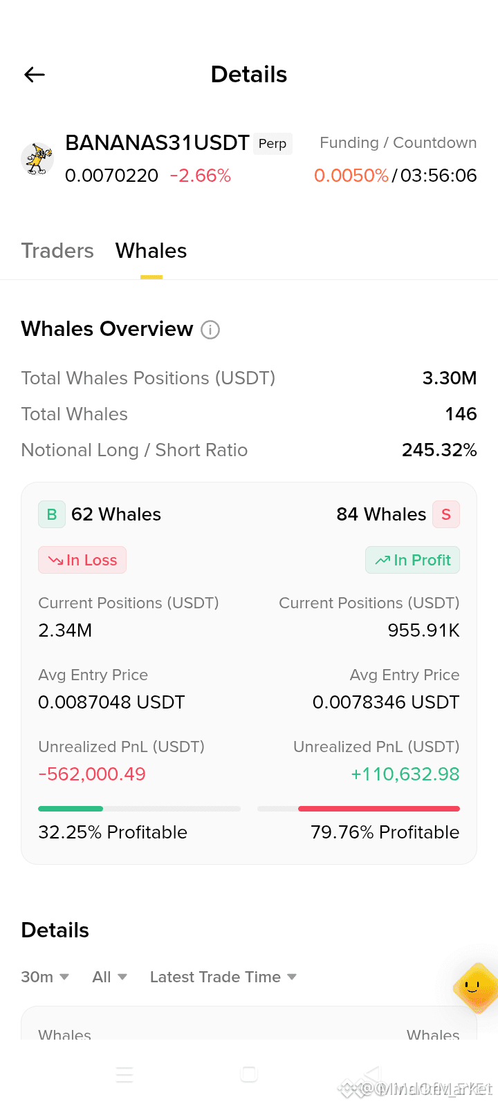Tap the In Loss status tag
Image resolution: width=498 pixels, height=1106 pixels.
tap(82, 560)
